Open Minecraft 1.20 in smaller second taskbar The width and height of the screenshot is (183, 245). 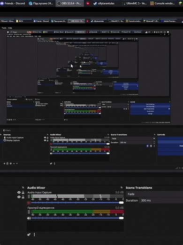(151, 21)
